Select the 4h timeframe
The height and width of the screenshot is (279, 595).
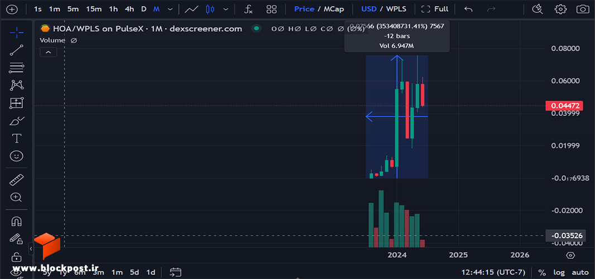[x=129, y=9]
